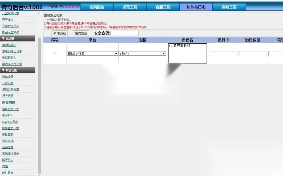The height and width of the screenshot is (176, 283).
Task: Open the GM指令日志 link
Action: tap(10, 122)
